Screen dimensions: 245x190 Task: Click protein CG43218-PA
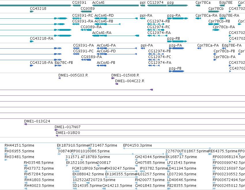click(x=41, y=63)
